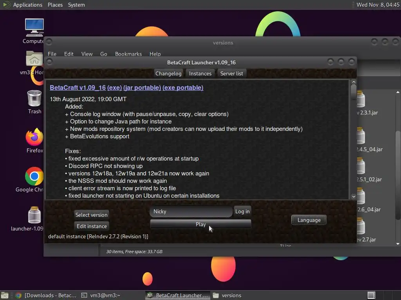The width and height of the screenshot is (401, 300).
Task: Click the versions window menu button at left
Action: [49, 41]
